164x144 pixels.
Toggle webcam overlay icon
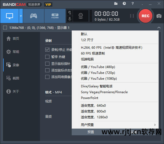click(x=81, y=16)
